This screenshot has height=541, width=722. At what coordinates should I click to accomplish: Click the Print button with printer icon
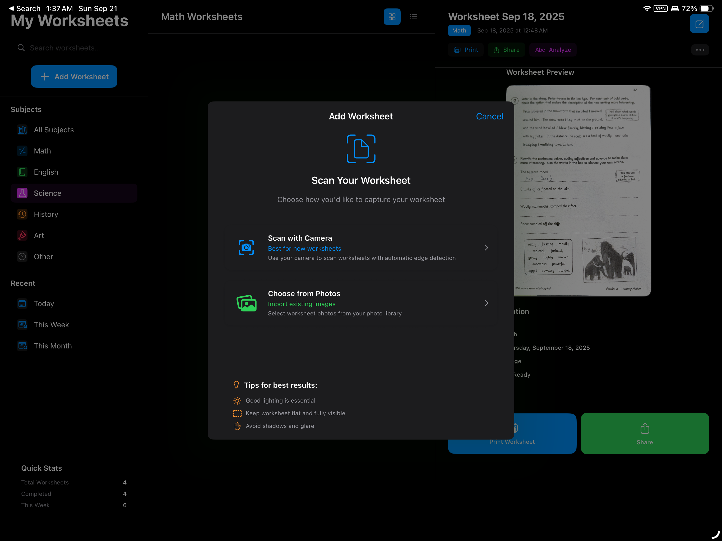tap(465, 50)
